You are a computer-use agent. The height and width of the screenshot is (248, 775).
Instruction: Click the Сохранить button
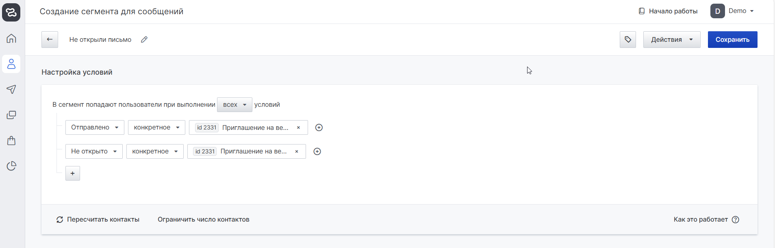[x=732, y=39]
